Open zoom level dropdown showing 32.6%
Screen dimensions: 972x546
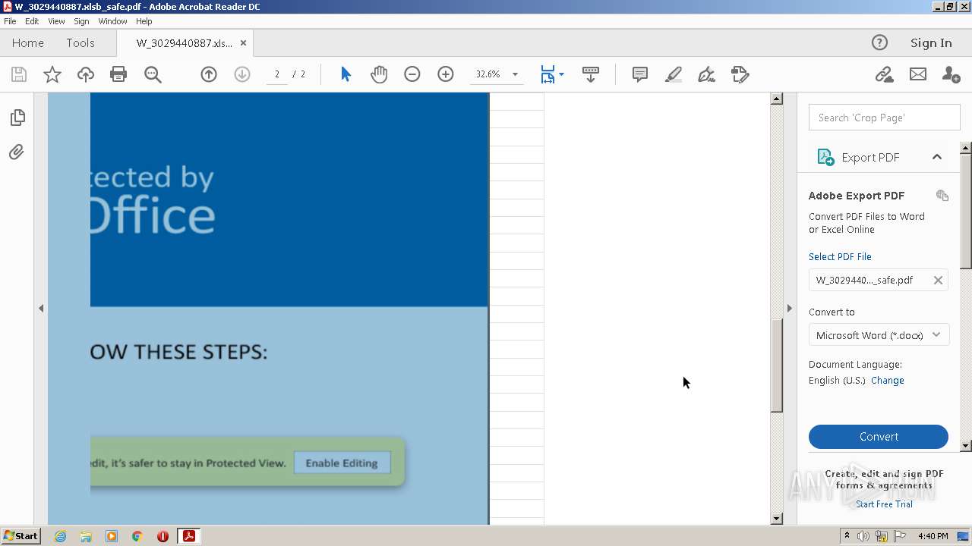pos(515,74)
